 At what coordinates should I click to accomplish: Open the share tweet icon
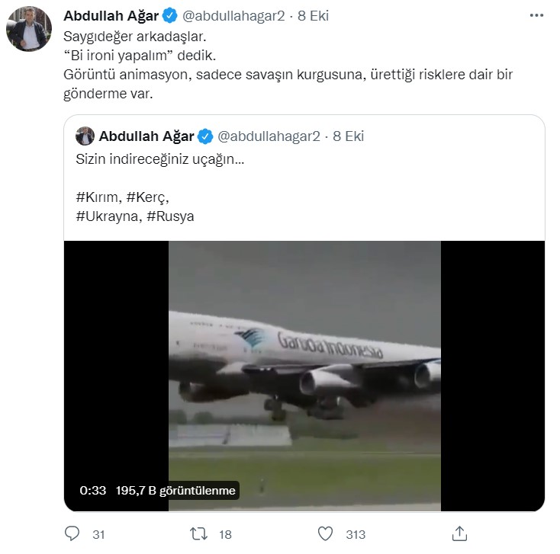point(459,533)
